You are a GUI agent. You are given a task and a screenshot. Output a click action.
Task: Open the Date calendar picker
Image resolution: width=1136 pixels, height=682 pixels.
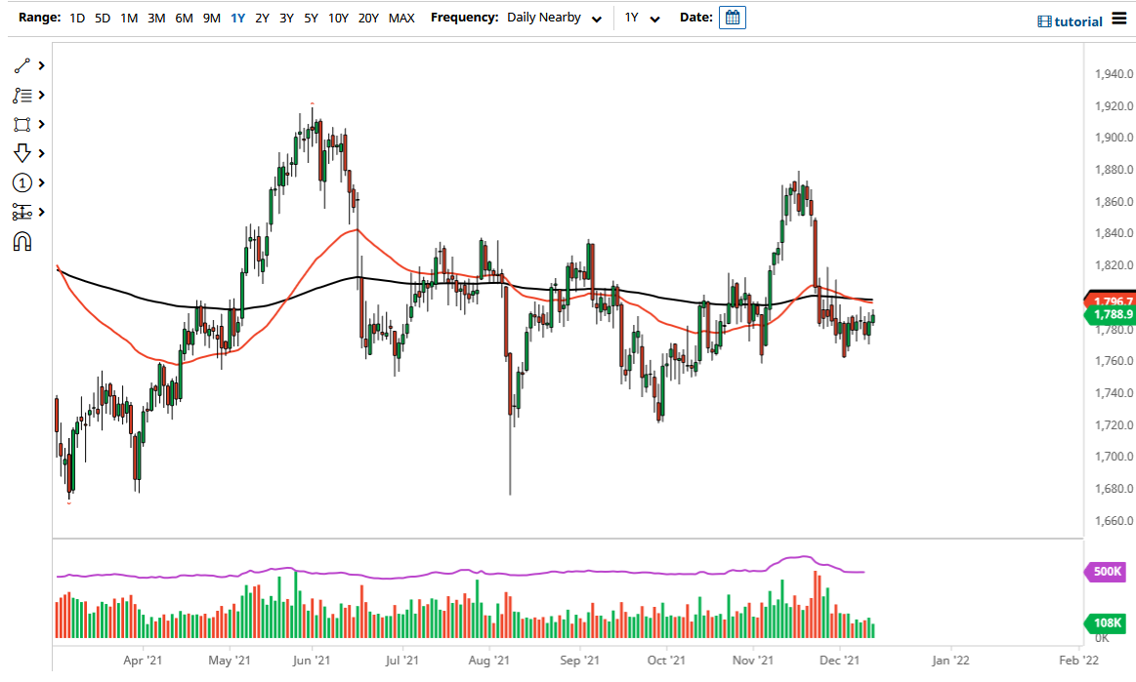click(x=733, y=18)
